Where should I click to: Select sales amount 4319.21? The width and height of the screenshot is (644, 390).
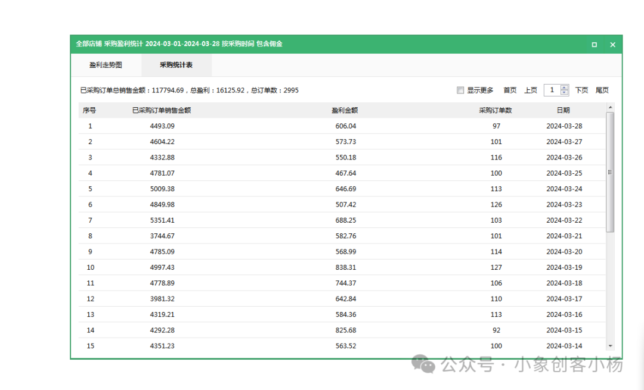162,314
